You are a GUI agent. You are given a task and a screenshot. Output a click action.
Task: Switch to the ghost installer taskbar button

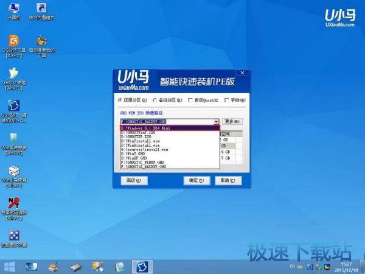coord(142,267)
